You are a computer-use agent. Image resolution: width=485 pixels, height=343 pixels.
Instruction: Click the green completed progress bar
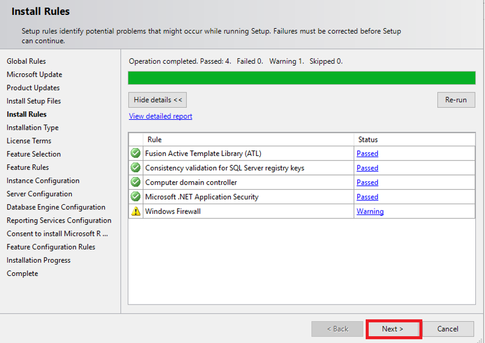pos(302,78)
